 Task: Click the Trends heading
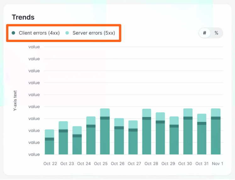[x=23, y=17]
